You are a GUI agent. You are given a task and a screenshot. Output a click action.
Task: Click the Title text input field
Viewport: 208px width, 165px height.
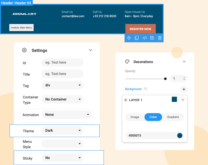click(x=62, y=74)
